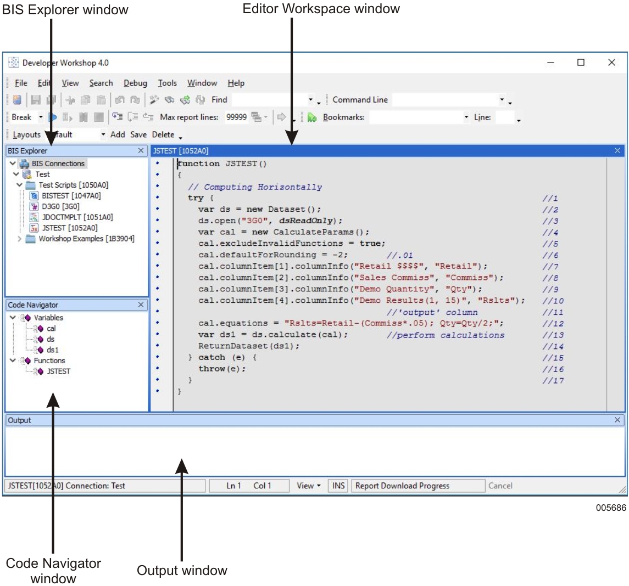Toggle the INS insert mode indicator
This screenshot has width=629, height=586.
tap(338, 486)
